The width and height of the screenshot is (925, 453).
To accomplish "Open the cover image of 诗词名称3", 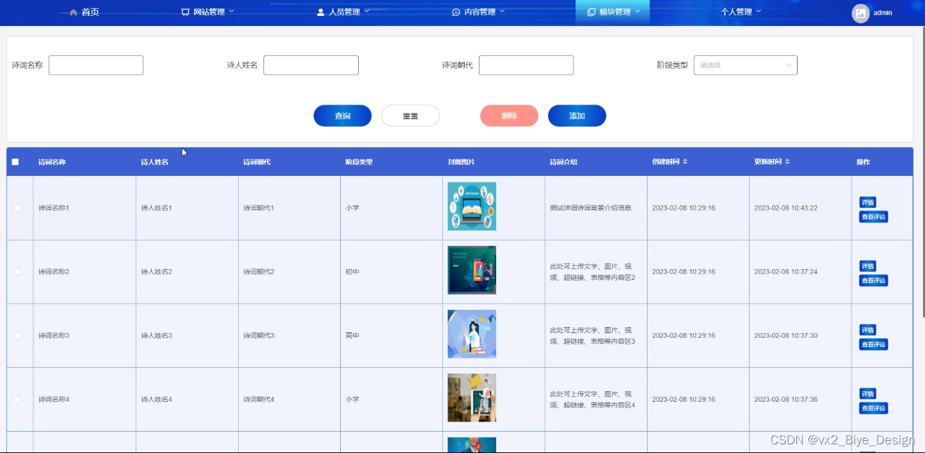I will click(472, 334).
